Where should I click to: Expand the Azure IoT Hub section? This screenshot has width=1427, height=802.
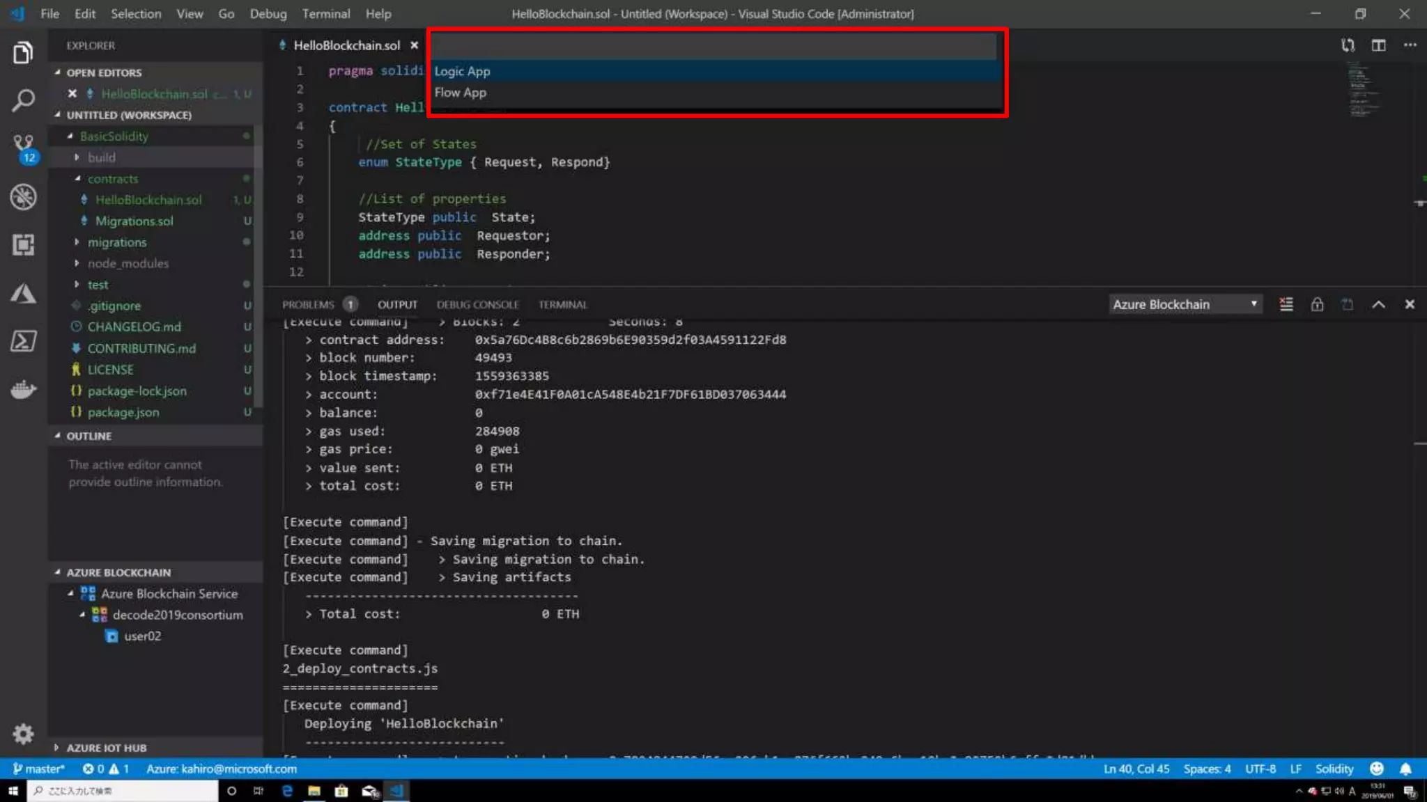point(106,748)
